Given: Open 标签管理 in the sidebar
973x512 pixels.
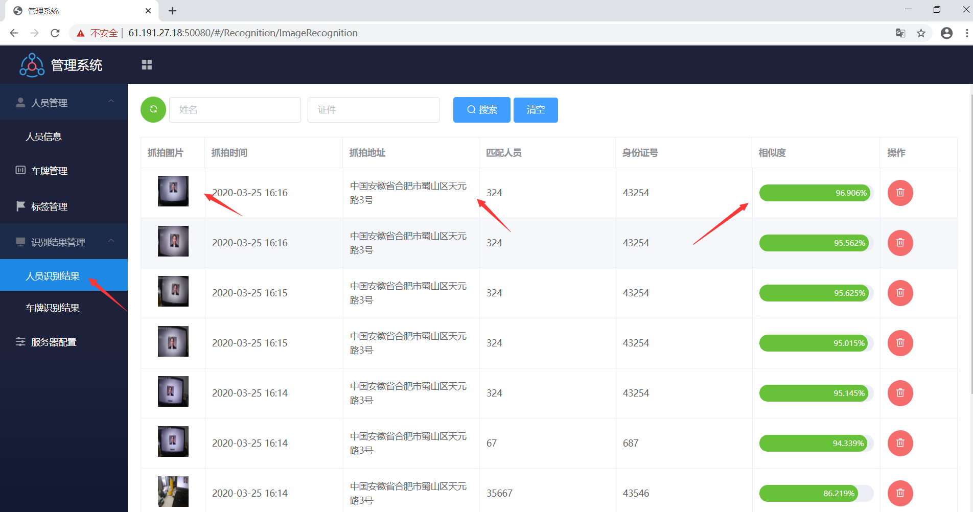Looking at the screenshot, I should [64, 206].
